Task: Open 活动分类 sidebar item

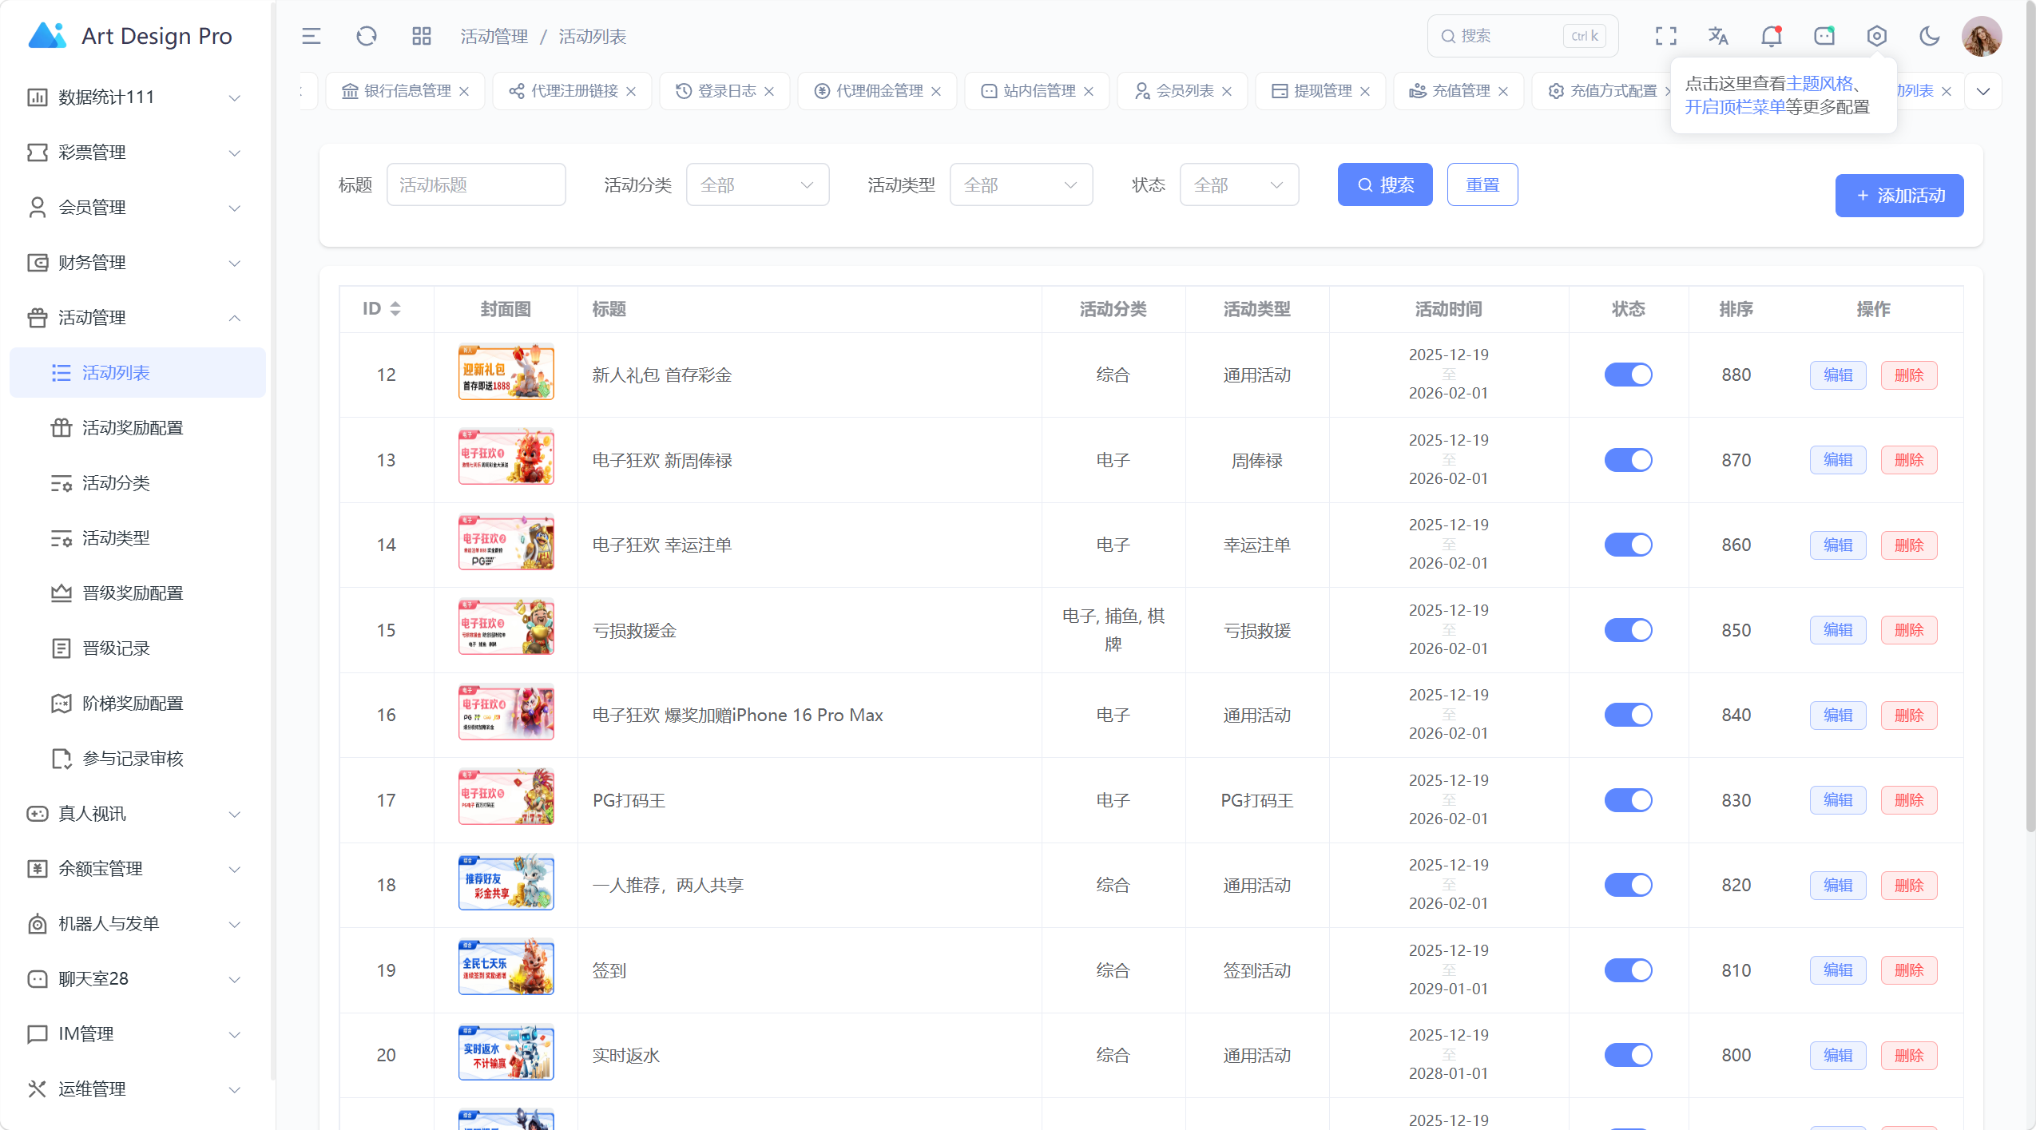Action: (137, 483)
